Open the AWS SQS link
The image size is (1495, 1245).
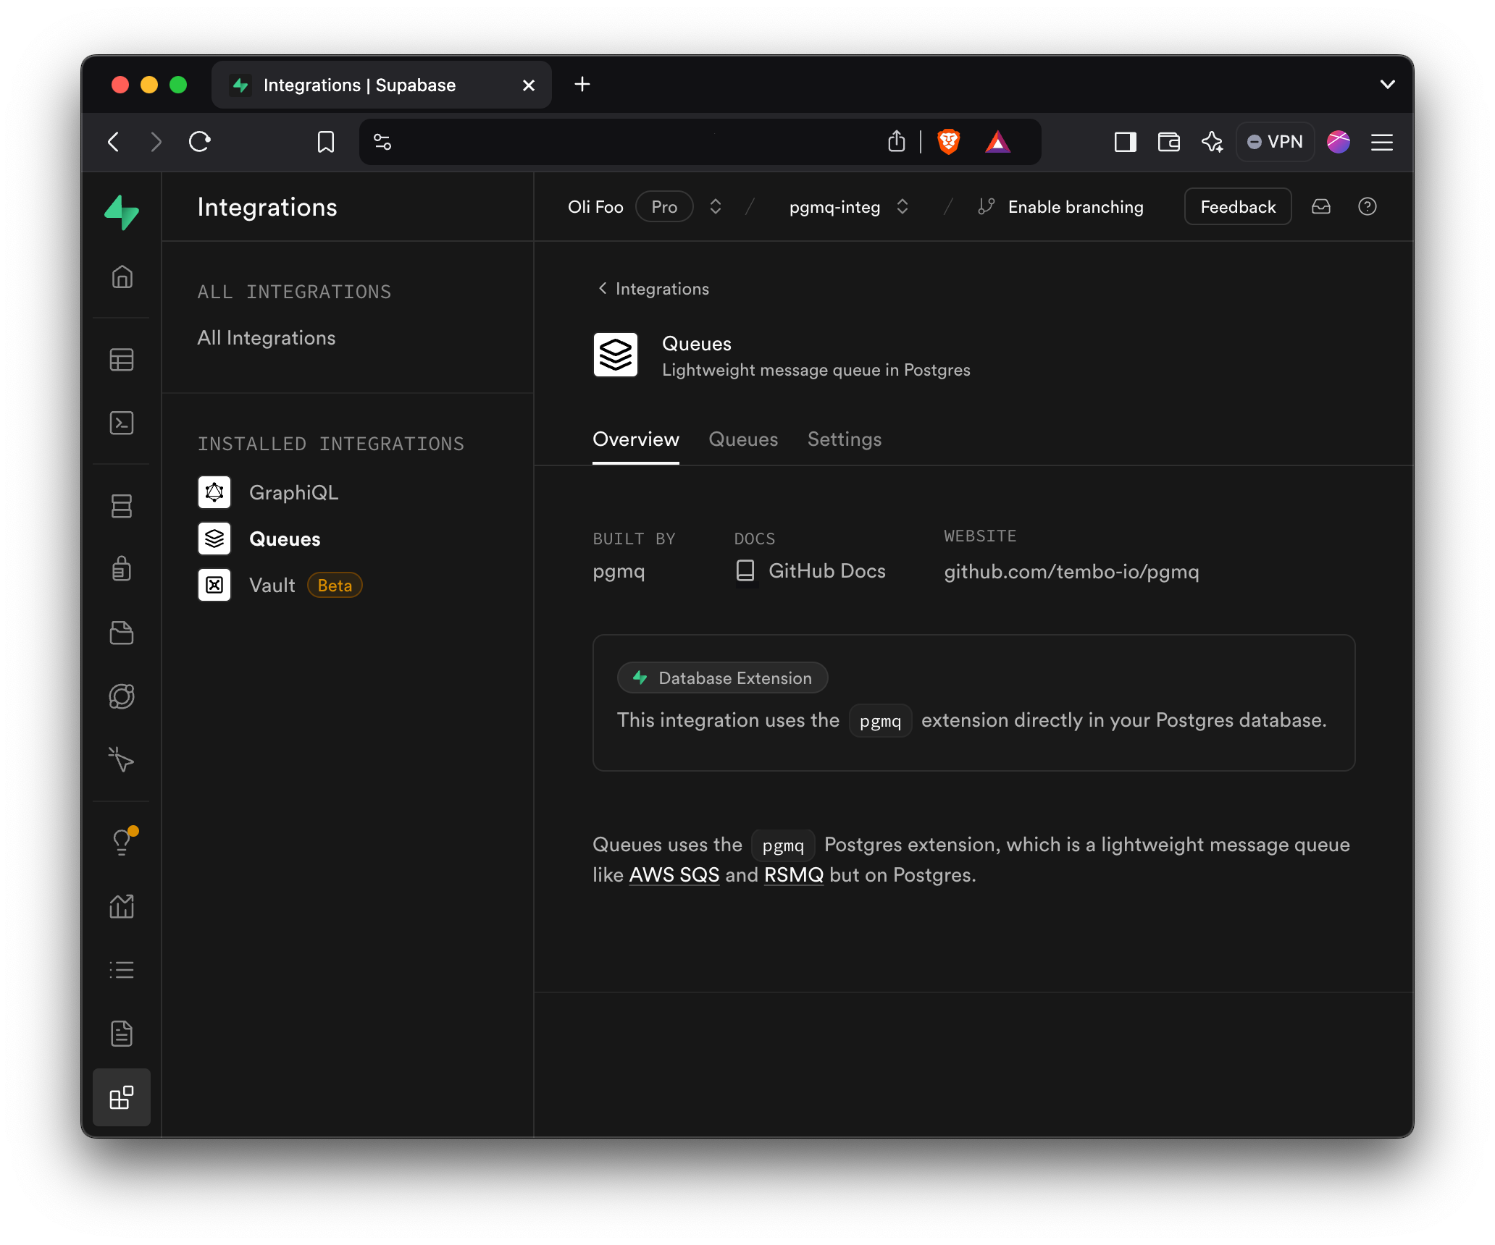(674, 875)
